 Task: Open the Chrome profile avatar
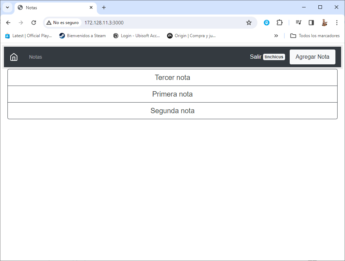point(324,23)
